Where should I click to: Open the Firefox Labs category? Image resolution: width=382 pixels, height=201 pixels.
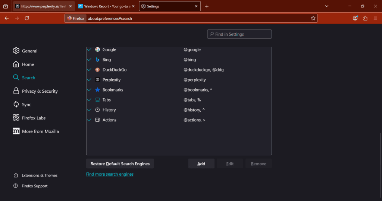click(29, 118)
